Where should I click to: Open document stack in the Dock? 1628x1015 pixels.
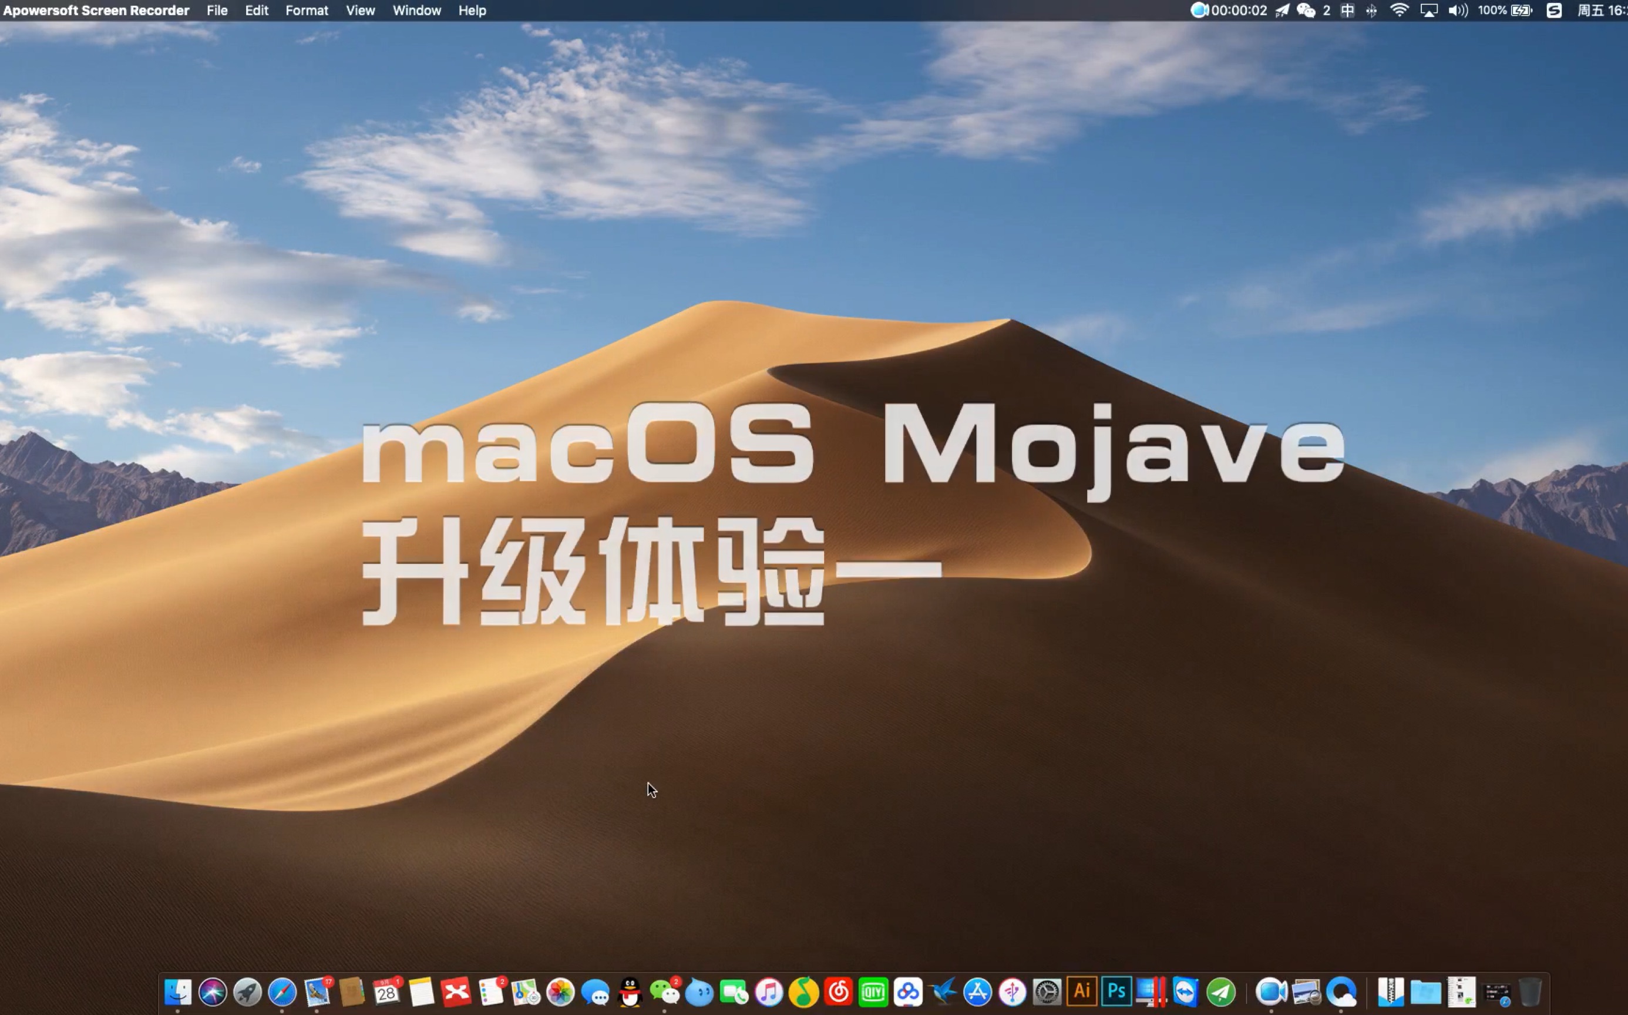[1461, 992]
